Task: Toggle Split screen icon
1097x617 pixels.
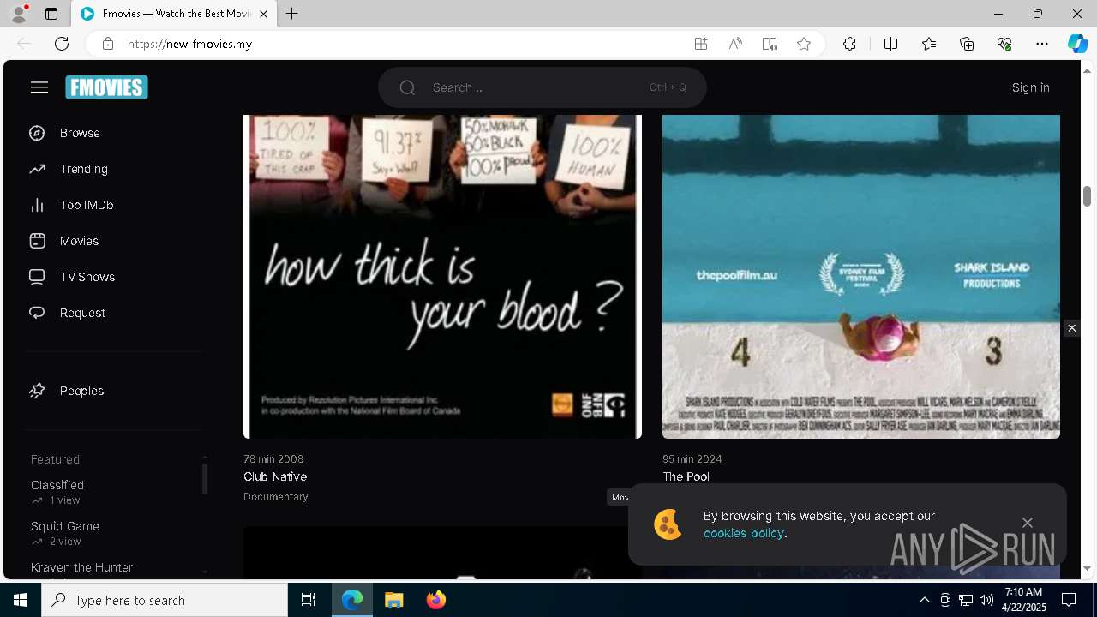Action: tap(890, 44)
